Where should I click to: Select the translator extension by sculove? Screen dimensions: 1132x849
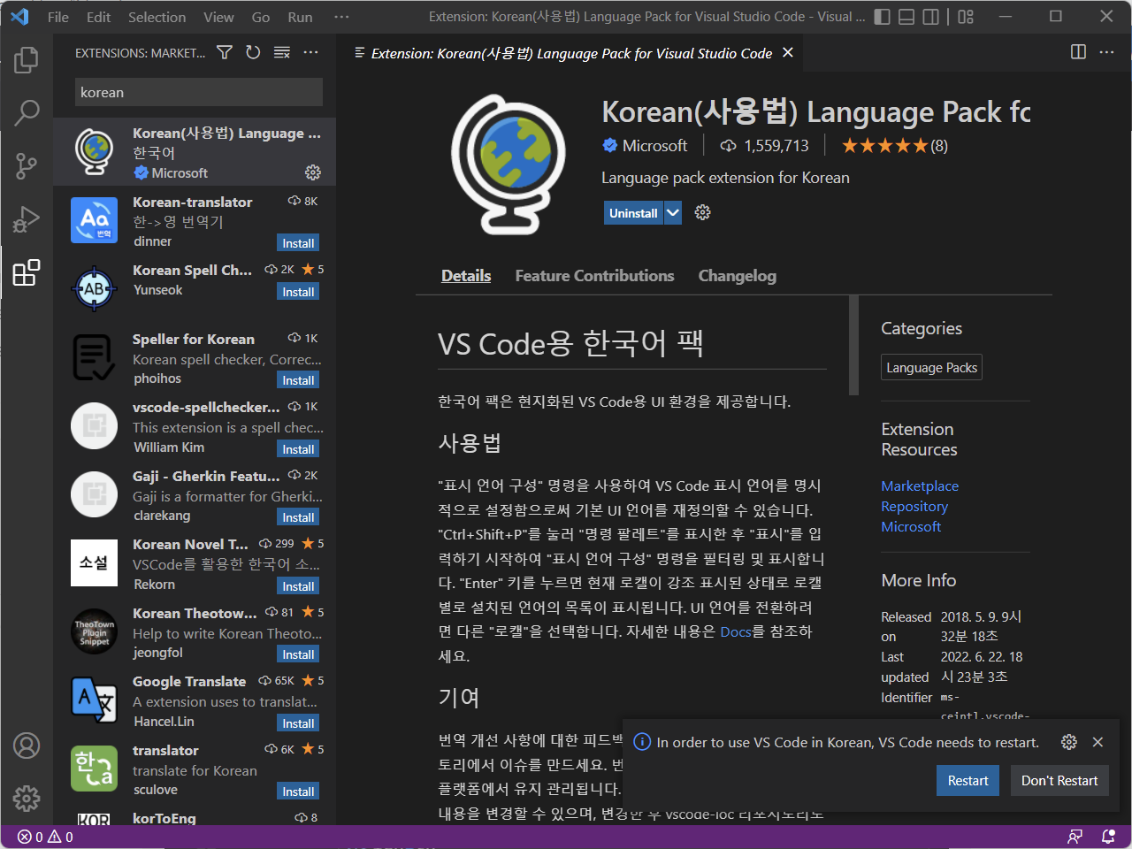195,769
